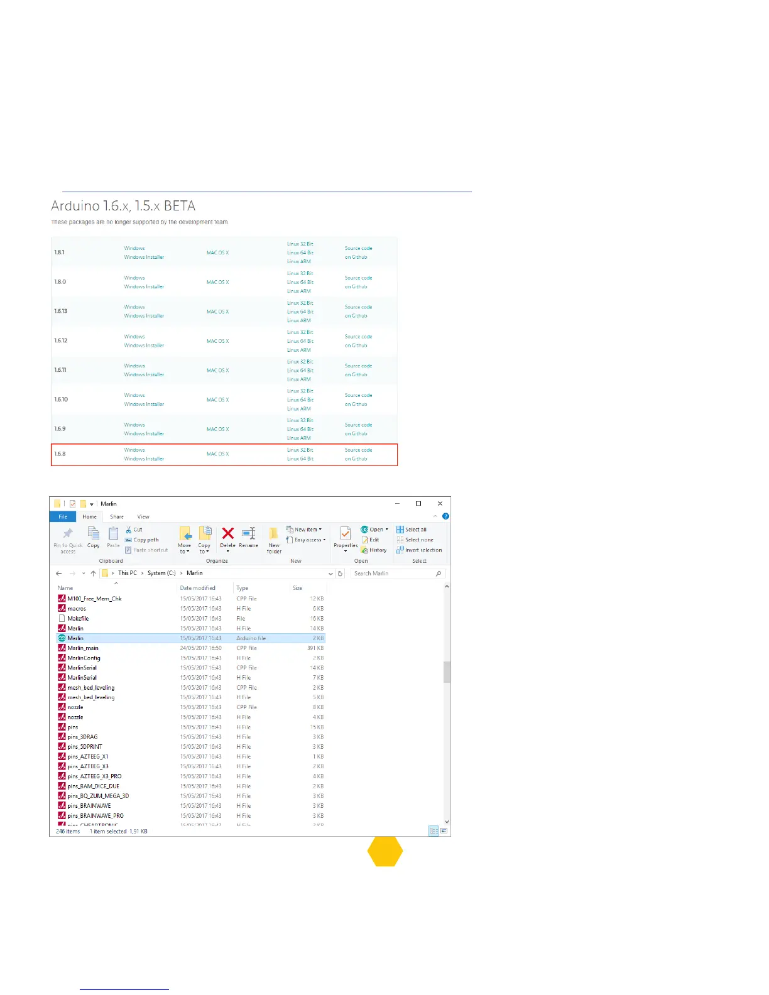Select the Makefile entry
The image size is (769, 995).
point(191,619)
